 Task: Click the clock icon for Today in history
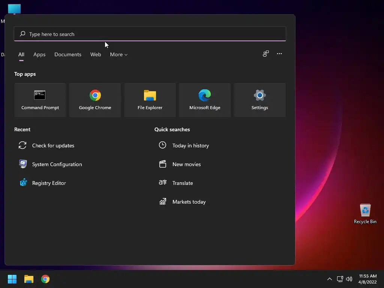(x=162, y=145)
